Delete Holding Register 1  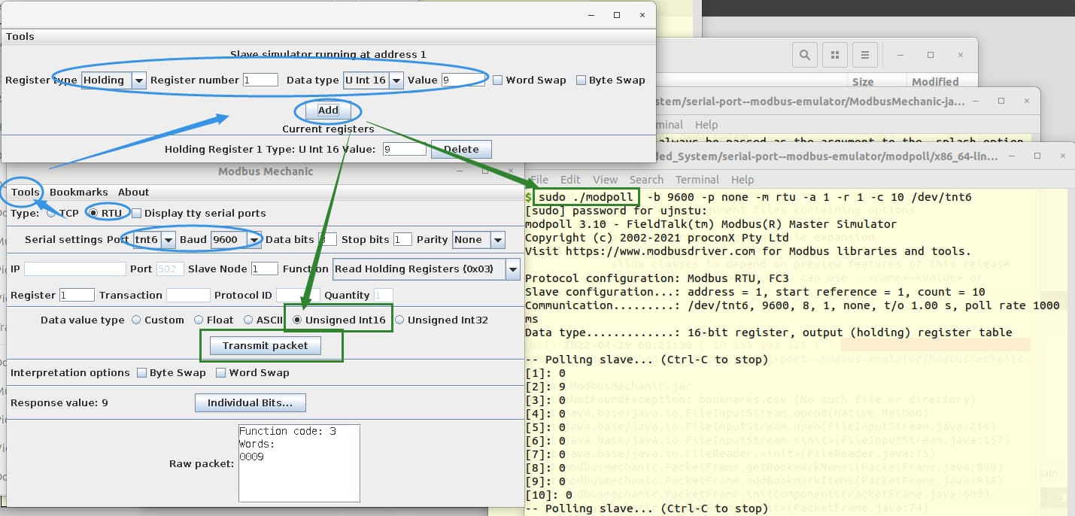coord(461,149)
